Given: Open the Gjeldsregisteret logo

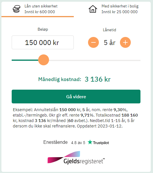Looking at the screenshot, I should pos(76,158).
